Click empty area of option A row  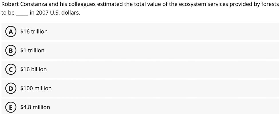161,32
